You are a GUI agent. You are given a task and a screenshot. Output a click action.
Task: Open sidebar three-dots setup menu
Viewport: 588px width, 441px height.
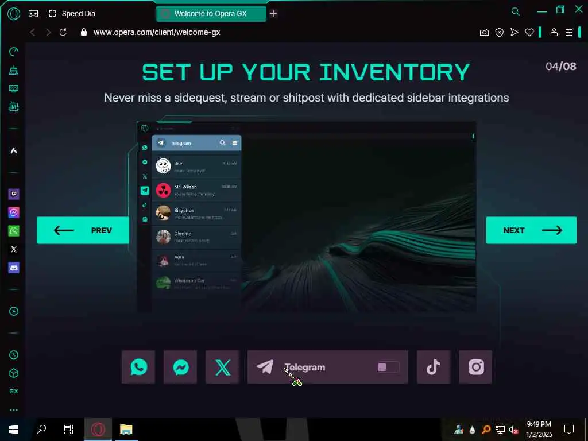click(x=14, y=410)
